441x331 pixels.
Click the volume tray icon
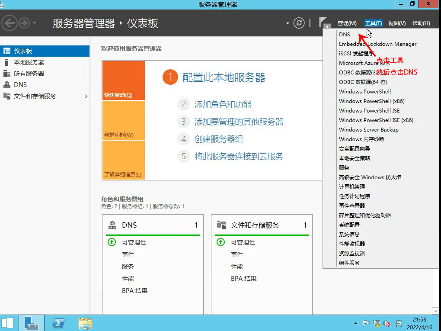click(x=387, y=324)
